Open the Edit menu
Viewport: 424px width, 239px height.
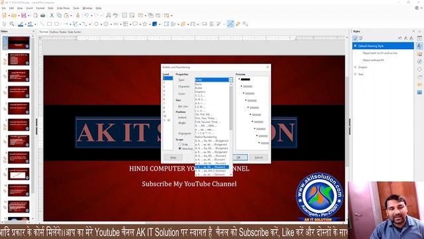11,8
